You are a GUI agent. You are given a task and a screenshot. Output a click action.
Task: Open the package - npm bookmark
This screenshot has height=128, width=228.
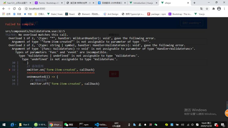tap(157, 14)
